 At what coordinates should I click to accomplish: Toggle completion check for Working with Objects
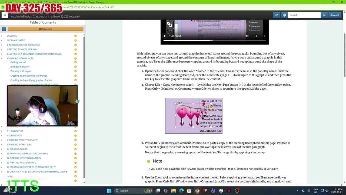point(75,58)
